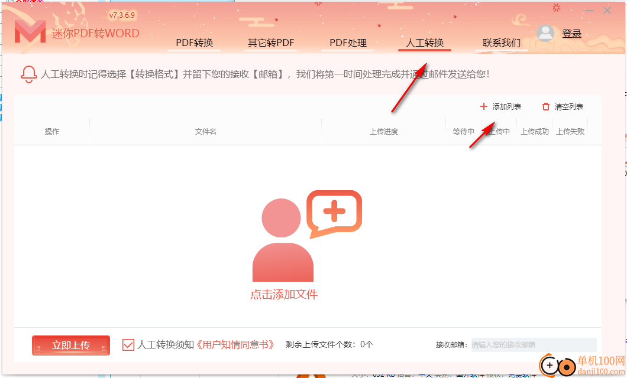
Task: Close the application window
Action: pos(607,11)
